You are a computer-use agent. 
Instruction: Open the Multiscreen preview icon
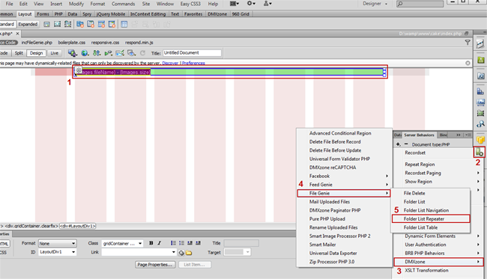73,53
